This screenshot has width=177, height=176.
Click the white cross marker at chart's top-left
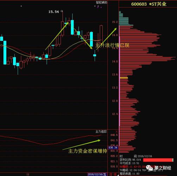click(21, 6)
